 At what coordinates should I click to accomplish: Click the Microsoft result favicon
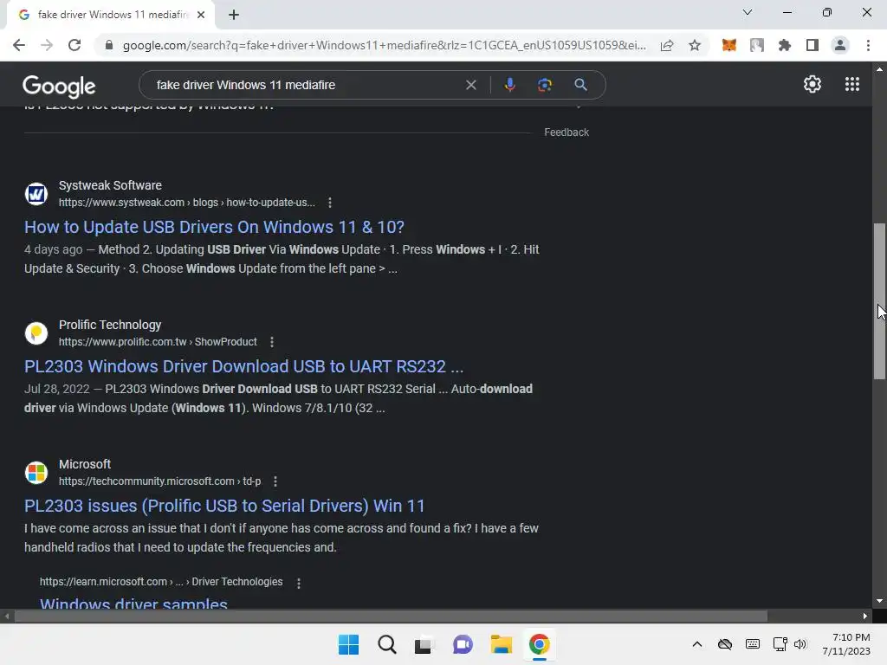point(36,473)
